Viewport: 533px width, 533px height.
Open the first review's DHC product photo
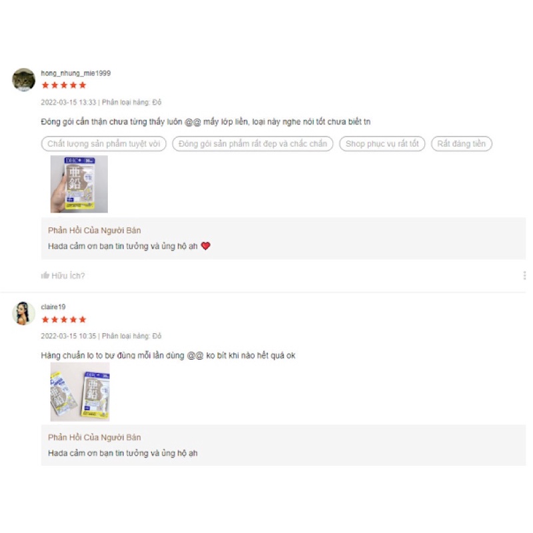[79, 185]
